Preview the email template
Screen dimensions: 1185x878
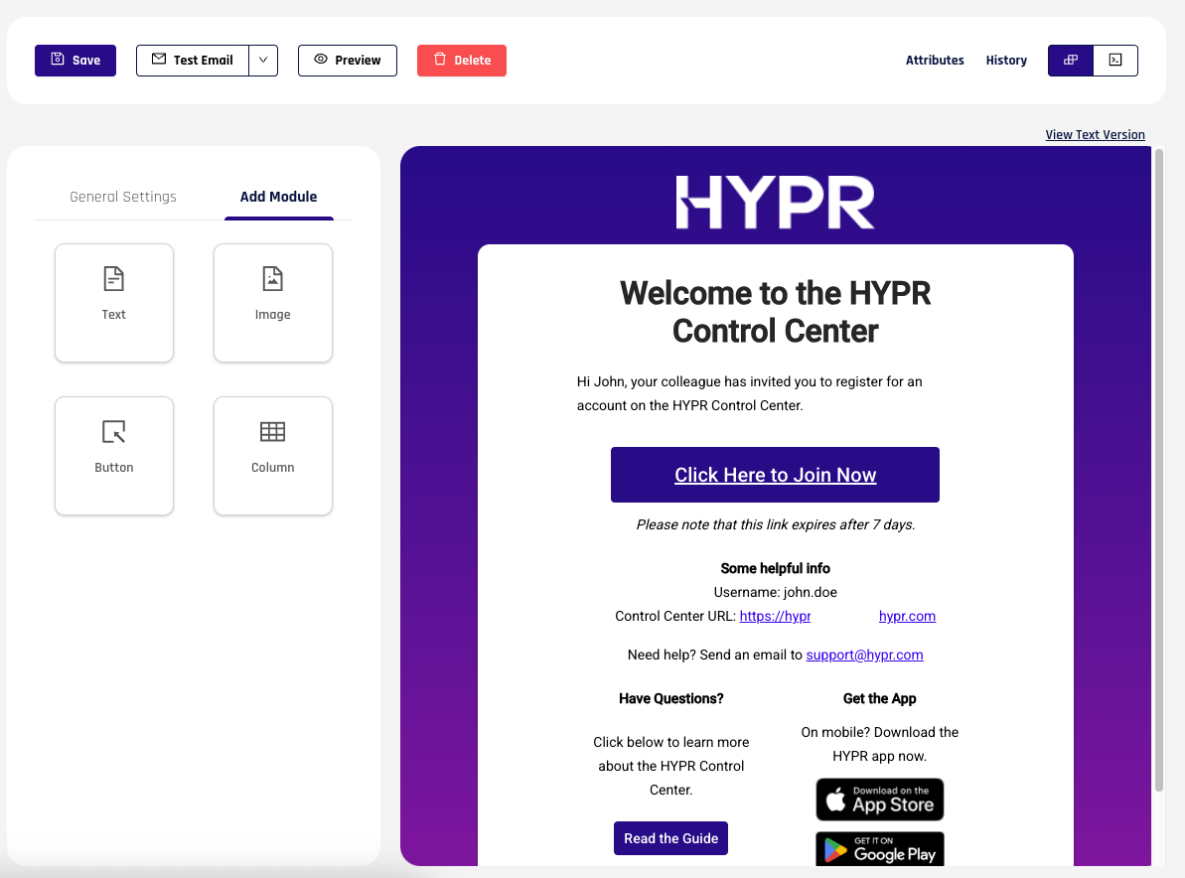click(348, 61)
